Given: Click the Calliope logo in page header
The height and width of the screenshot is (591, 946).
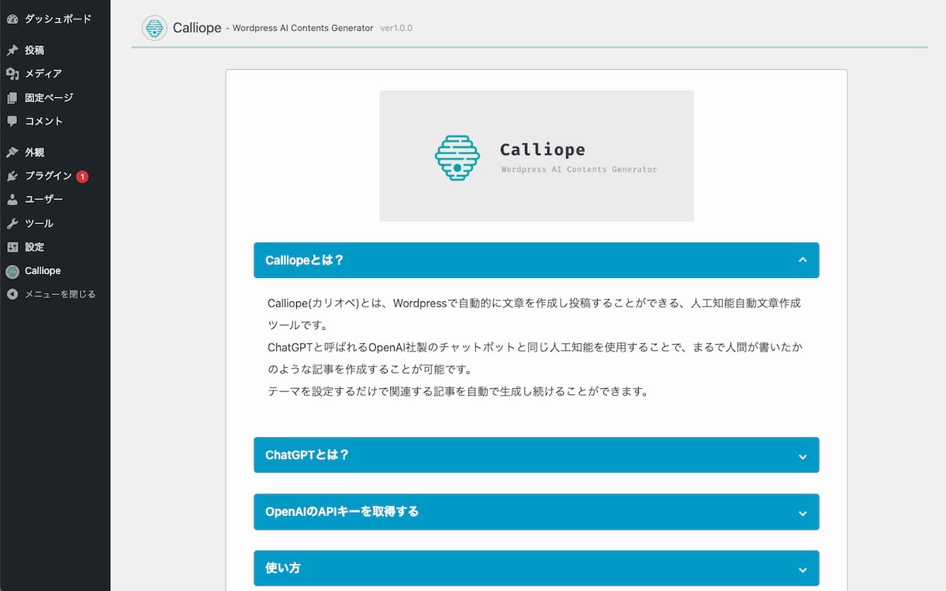Looking at the screenshot, I should pyautogui.click(x=154, y=28).
